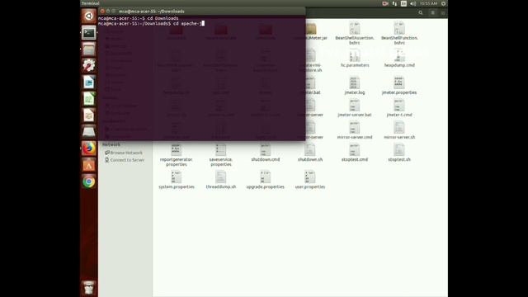Click Browse Network in the Files sidebar
This screenshot has width=528, height=297.
[x=123, y=153]
